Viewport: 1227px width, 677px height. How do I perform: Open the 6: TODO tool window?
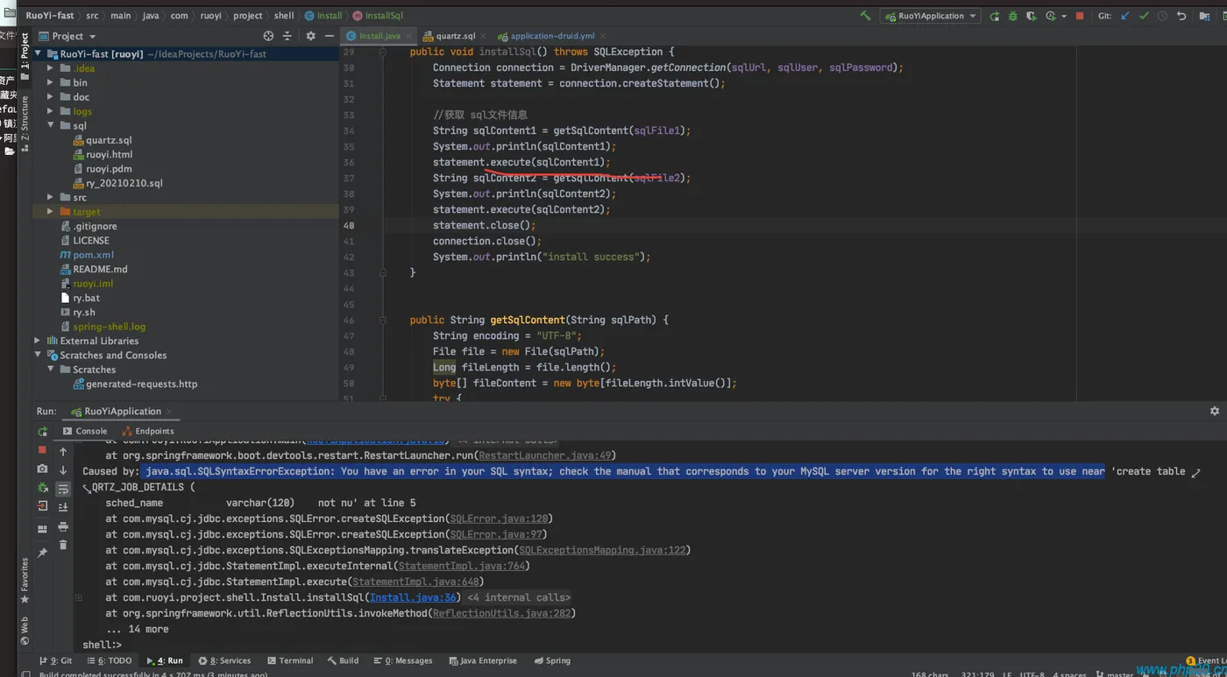tap(109, 660)
